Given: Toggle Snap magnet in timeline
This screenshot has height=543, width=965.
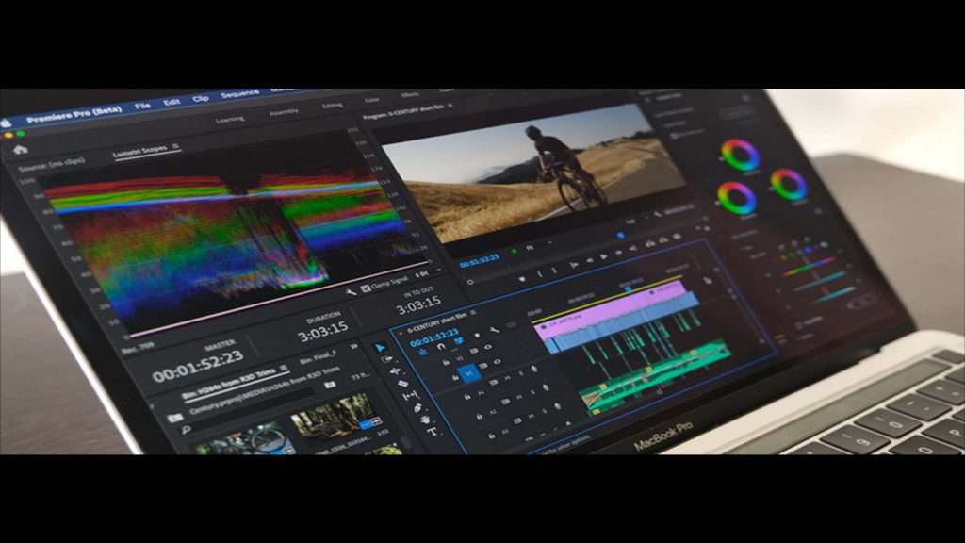Looking at the screenshot, I should pyautogui.click(x=441, y=347).
